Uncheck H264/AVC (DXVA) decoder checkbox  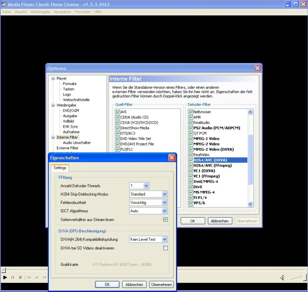pyautogui.click(x=191, y=160)
